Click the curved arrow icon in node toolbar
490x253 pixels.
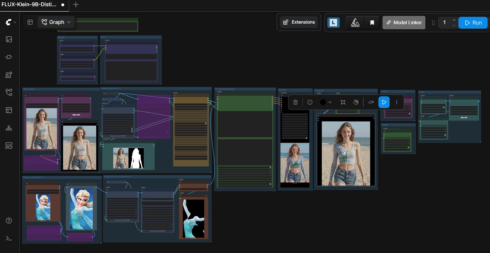coord(371,102)
